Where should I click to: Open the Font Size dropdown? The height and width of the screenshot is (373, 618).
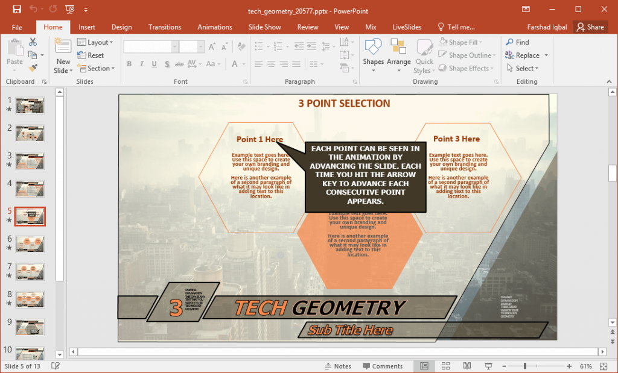[202, 46]
